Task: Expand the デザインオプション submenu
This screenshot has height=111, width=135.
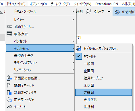Action: 40,63
